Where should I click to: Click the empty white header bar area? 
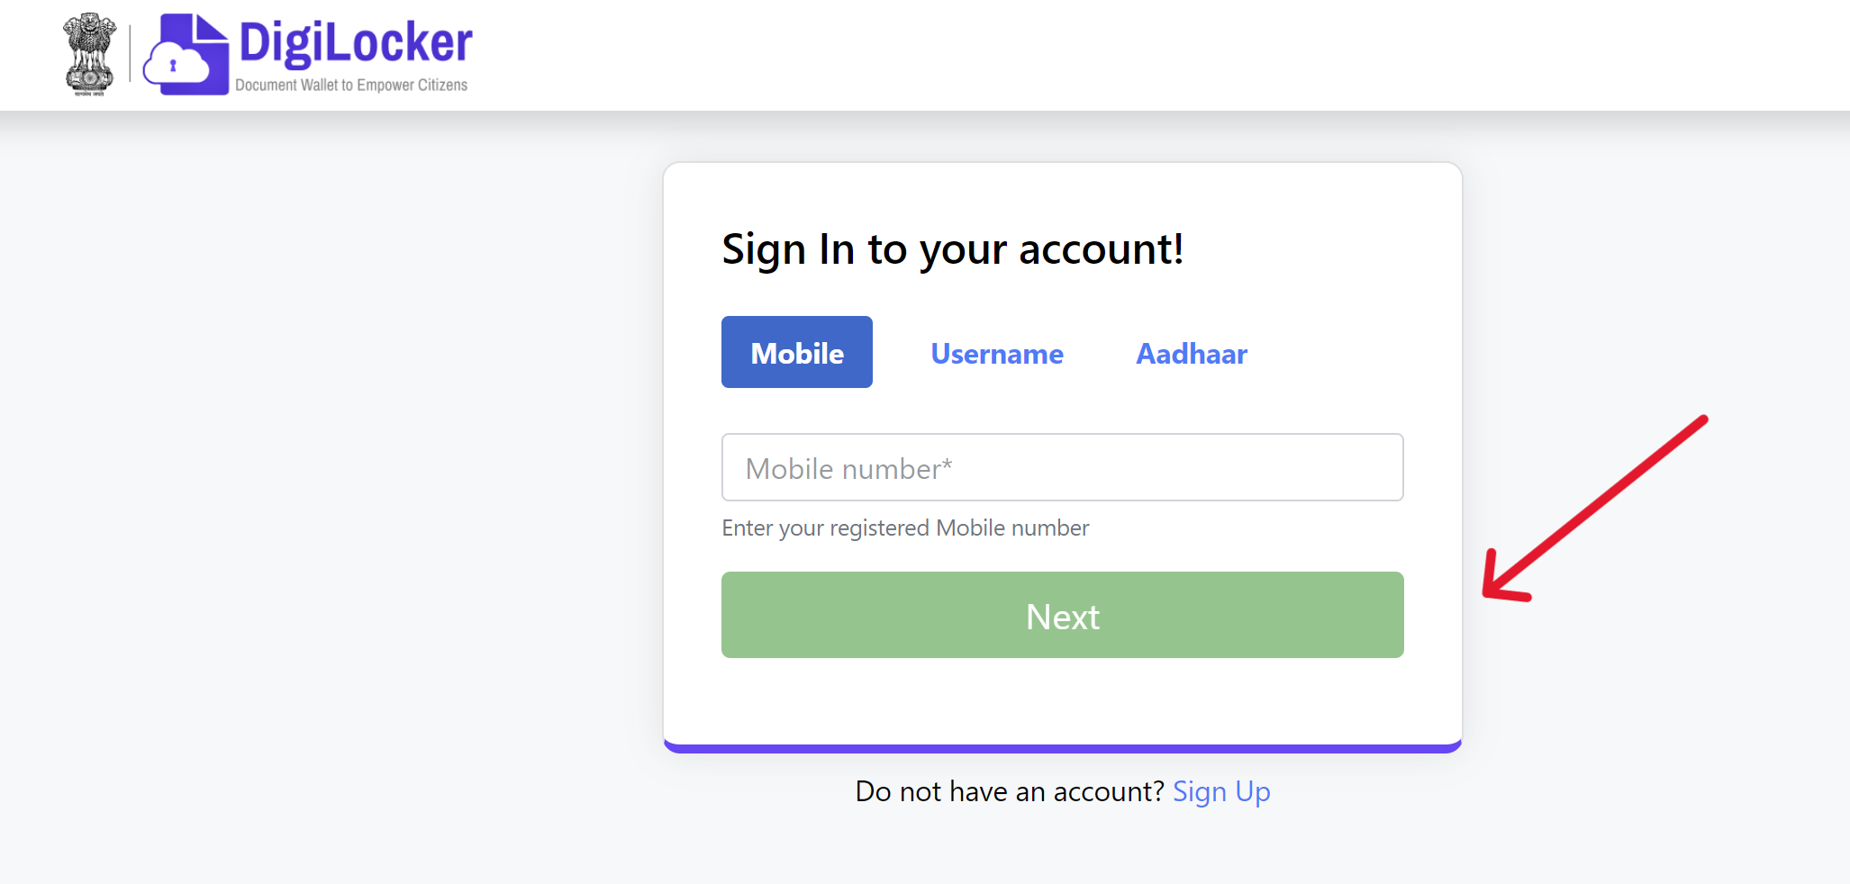point(1081,54)
